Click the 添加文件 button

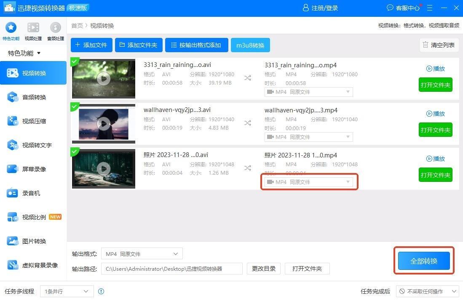91,45
